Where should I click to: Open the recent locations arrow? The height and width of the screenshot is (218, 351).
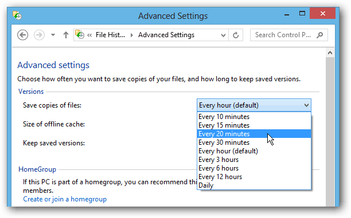click(x=53, y=35)
